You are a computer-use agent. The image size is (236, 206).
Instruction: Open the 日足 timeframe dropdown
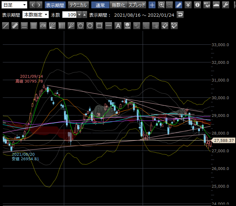tap(15, 5)
